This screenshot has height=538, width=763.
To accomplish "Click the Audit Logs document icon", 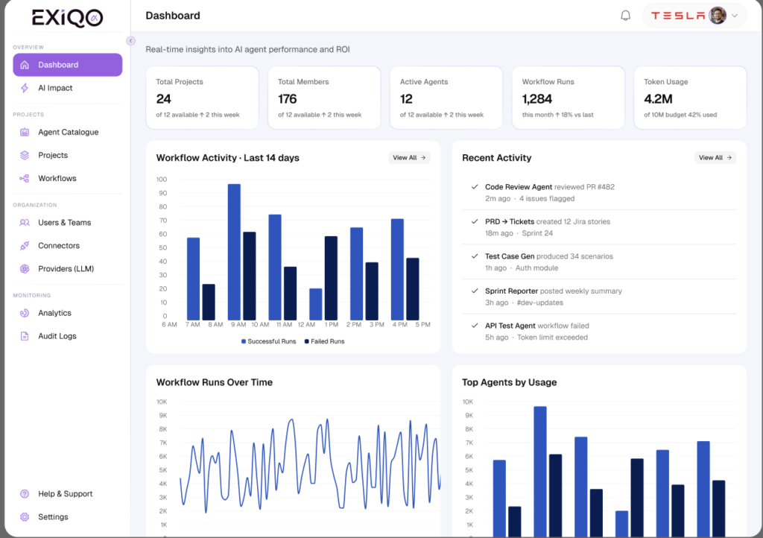I will 25,336.
